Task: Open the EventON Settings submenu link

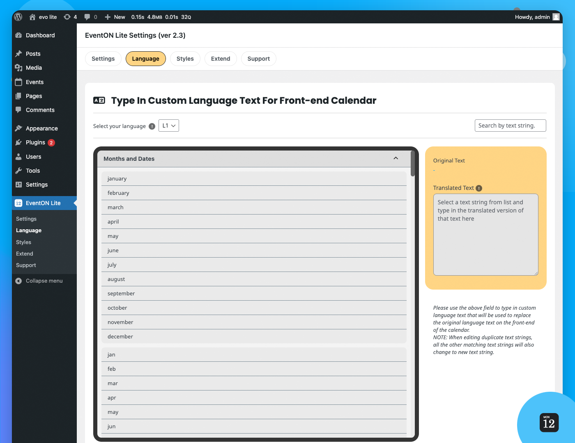Action: tap(26, 219)
